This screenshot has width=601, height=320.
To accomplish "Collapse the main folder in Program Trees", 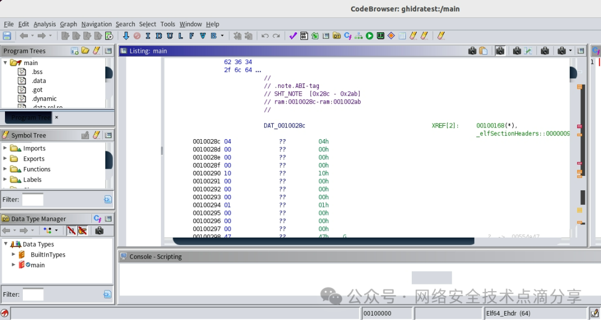I will [x=6, y=62].
